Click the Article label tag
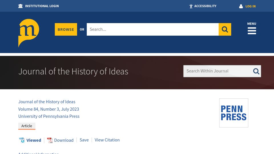The image size is (274, 154). point(27,126)
